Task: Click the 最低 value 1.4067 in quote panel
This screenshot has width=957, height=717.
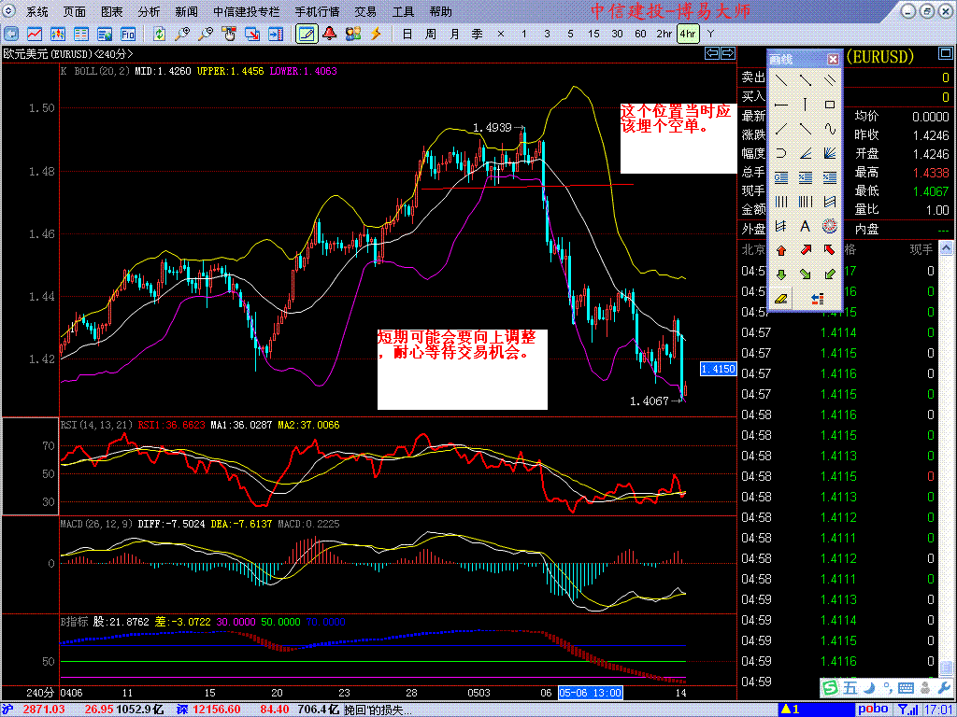Action: point(931,190)
